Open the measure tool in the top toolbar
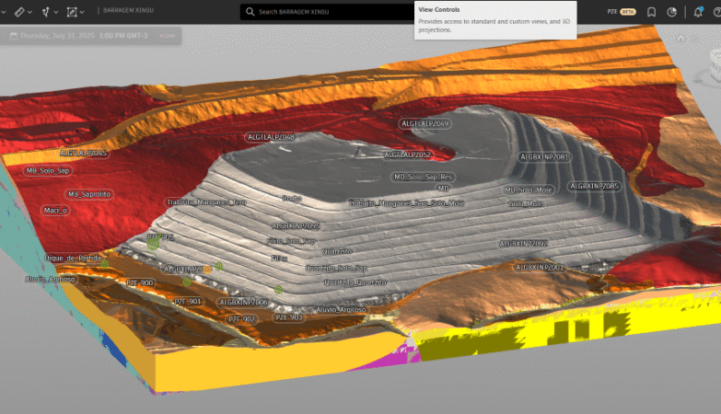Screen dimensions: 721x414 coord(19,12)
